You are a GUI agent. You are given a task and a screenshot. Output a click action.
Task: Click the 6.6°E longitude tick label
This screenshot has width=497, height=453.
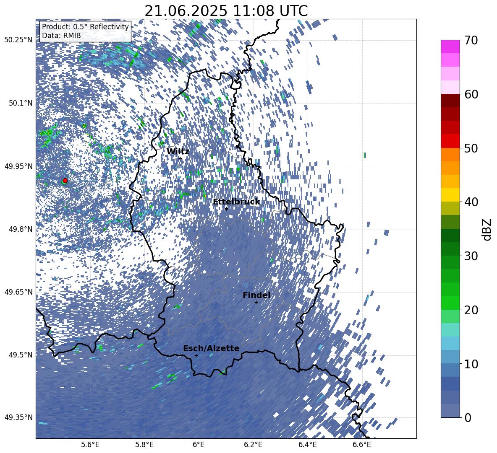pyautogui.click(x=362, y=445)
